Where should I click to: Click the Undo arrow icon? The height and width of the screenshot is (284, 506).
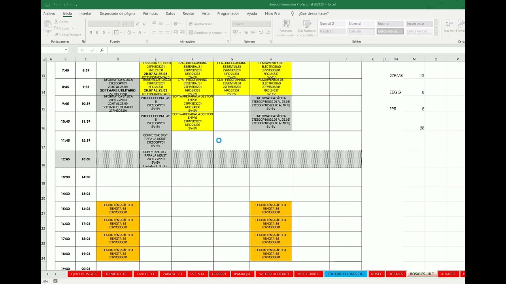[x=56, y=5]
